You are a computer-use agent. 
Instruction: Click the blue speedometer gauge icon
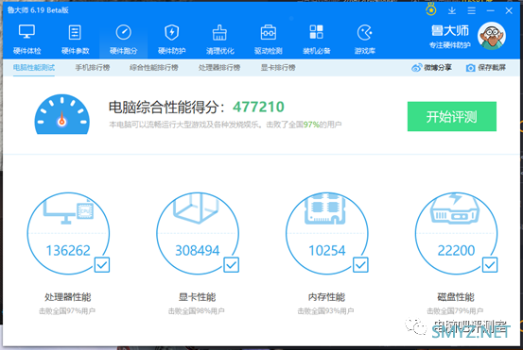[62, 114]
